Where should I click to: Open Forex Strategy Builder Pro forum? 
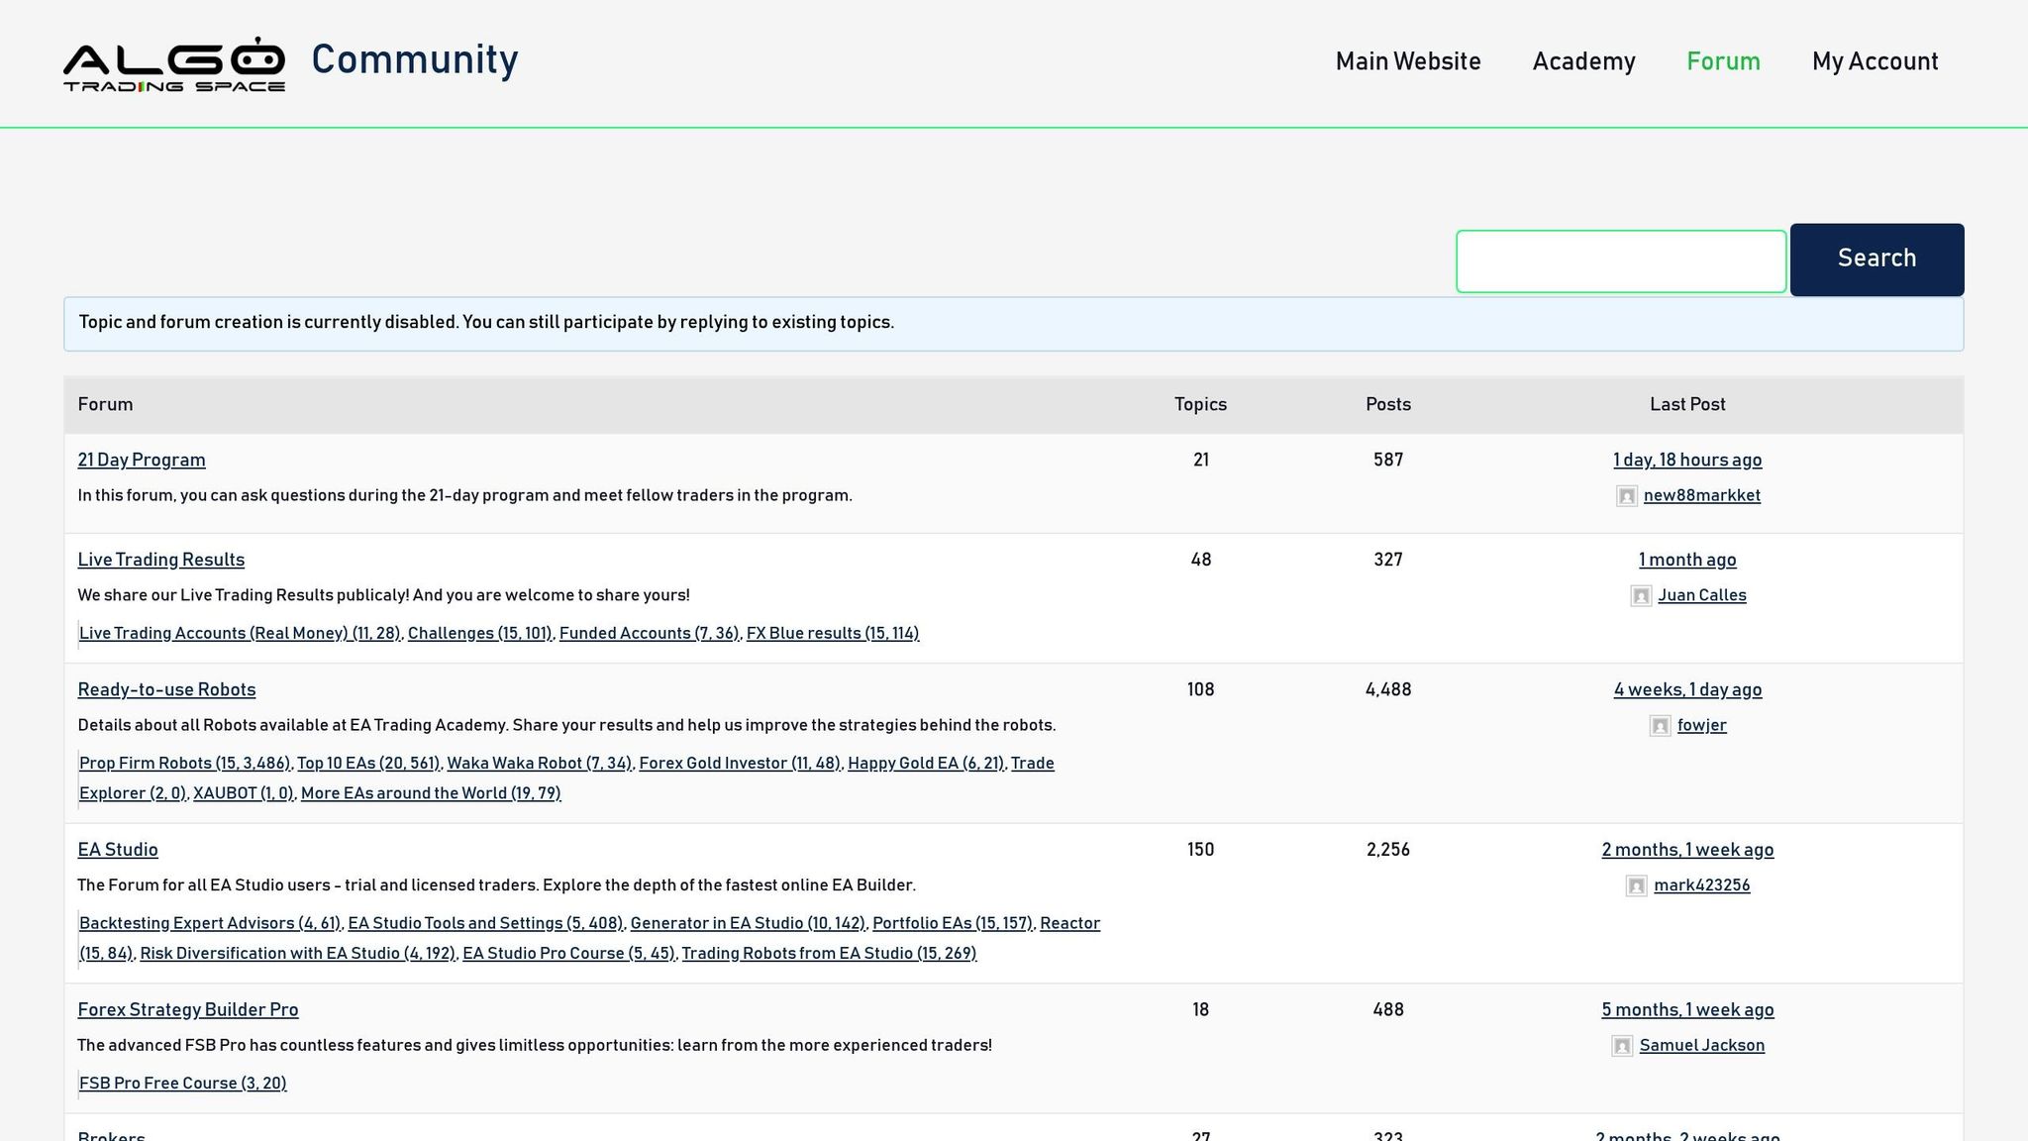click(187, 1009)
